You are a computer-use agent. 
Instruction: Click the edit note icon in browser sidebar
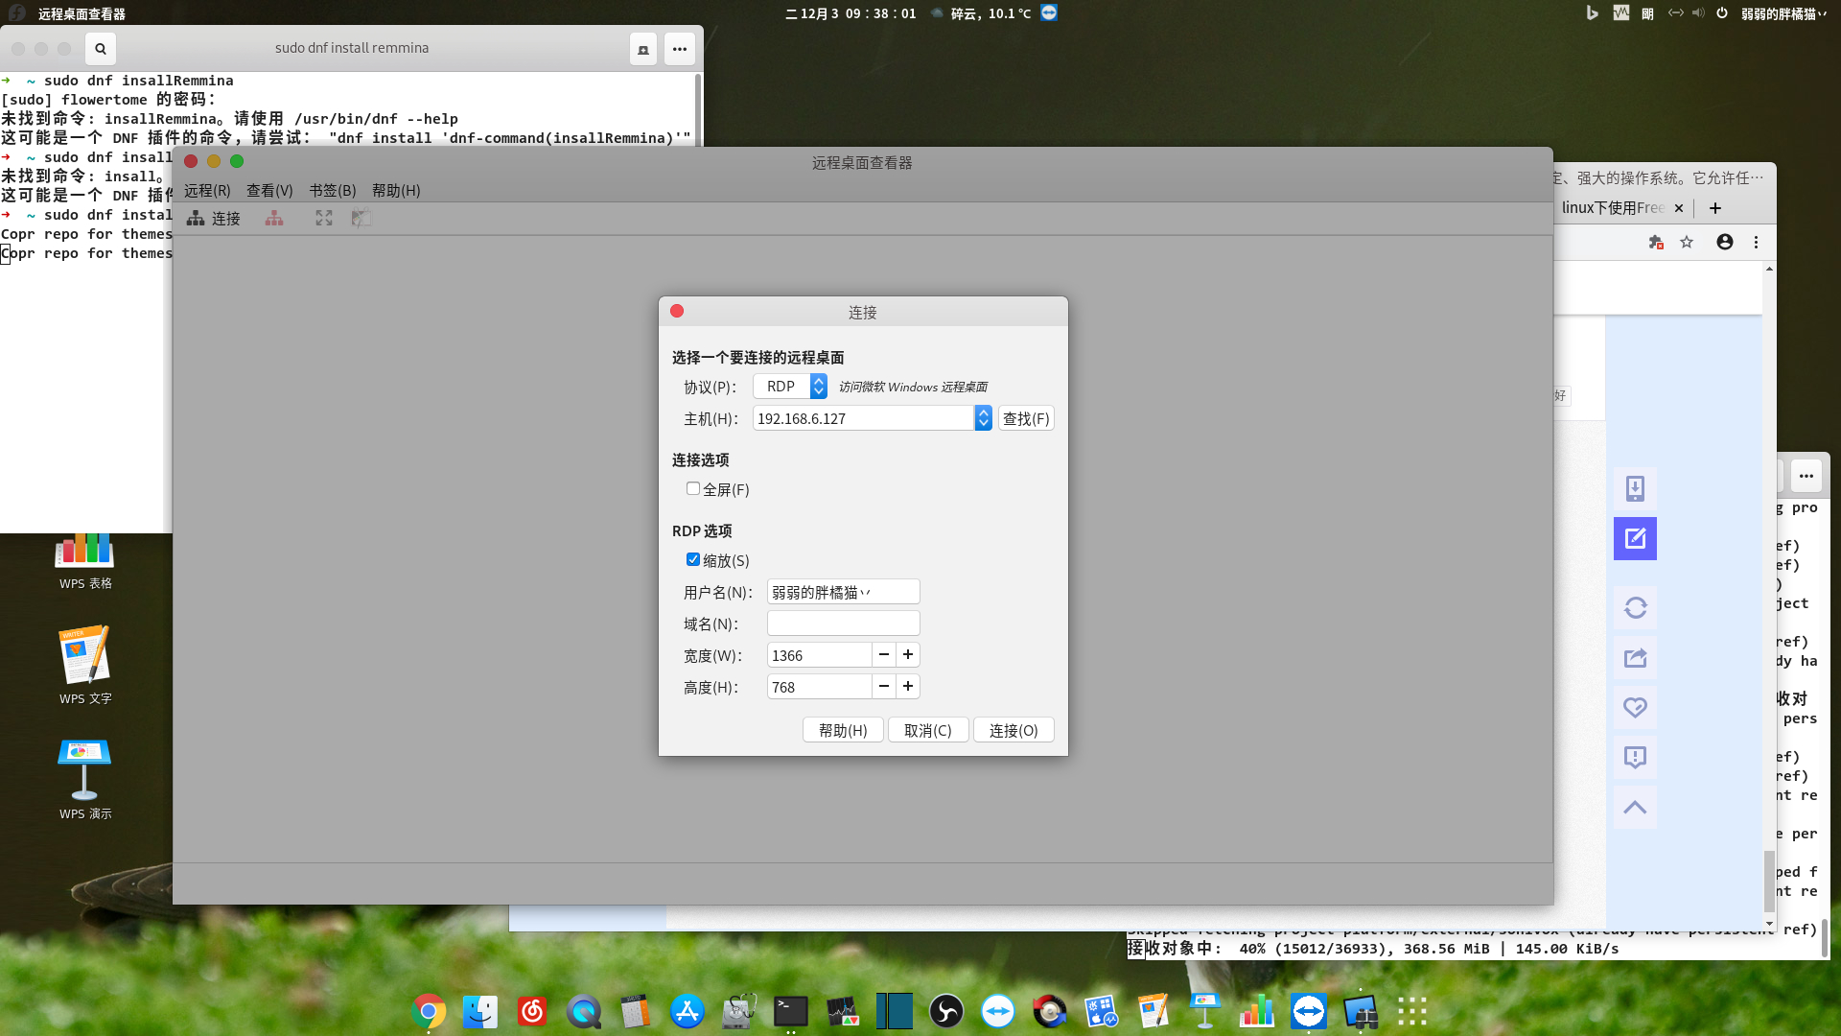(1635, 538)
